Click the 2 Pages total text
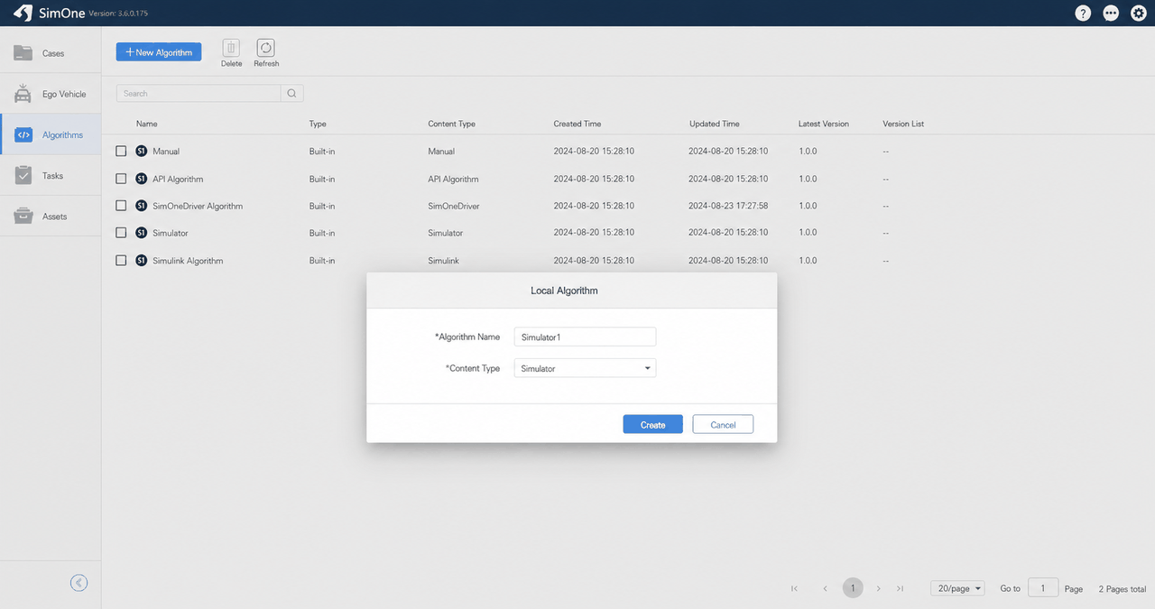 click(1123, 588)
